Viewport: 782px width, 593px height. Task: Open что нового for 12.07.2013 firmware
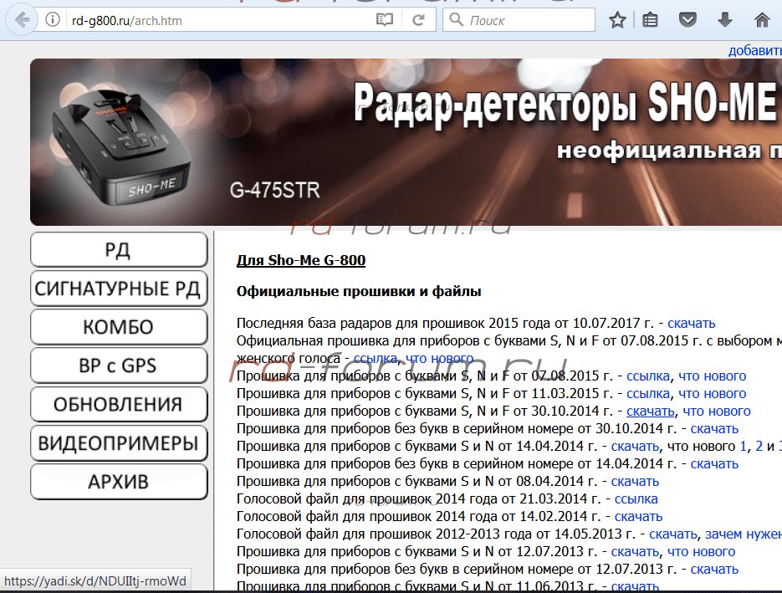click(x=701, y=552)
